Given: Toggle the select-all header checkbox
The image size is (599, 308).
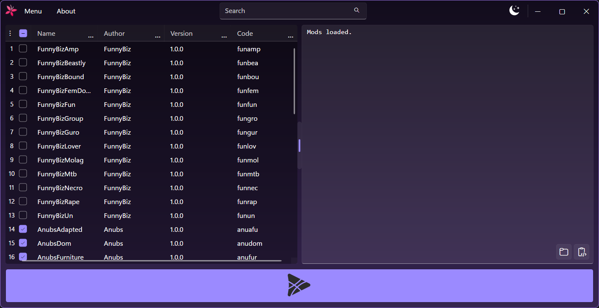Looking at the screenshot, I should pyautogui.click(x=23, y=33).
